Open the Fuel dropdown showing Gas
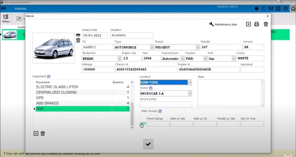The width and height of the screenshot is (296, 157). [234, 58]
